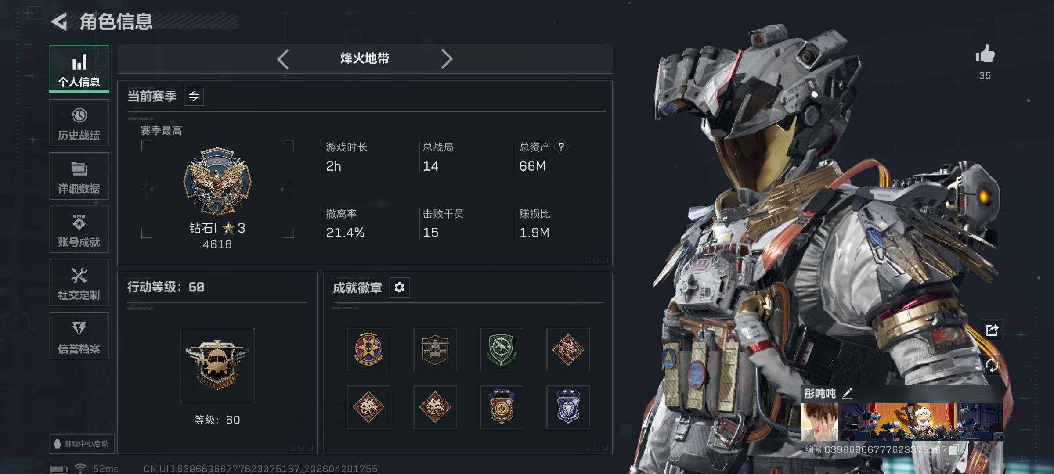Rotate character with the refresh icon
This screenshot has height=474, width=1054.
coord(992,365)
